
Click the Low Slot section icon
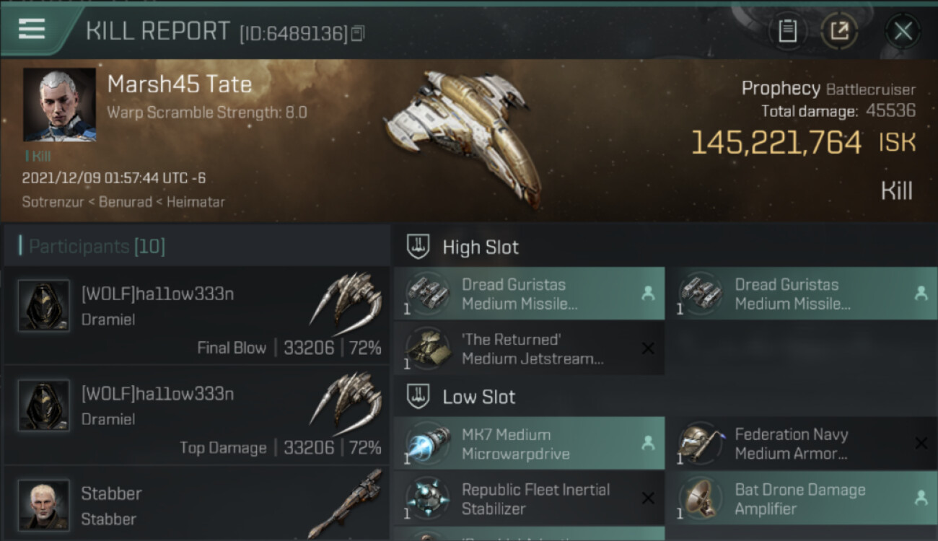tap(419, 397)
